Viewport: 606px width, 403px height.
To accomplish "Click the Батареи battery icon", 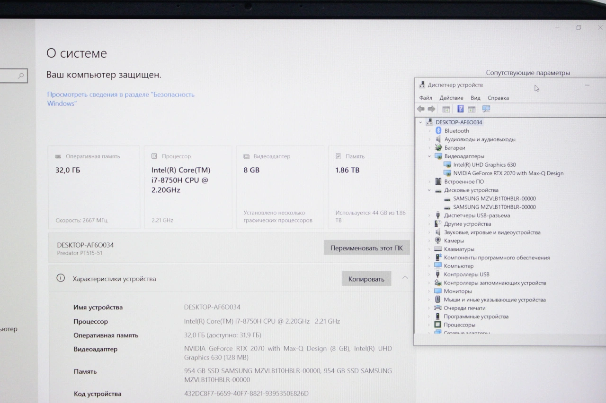I will 438,148.
